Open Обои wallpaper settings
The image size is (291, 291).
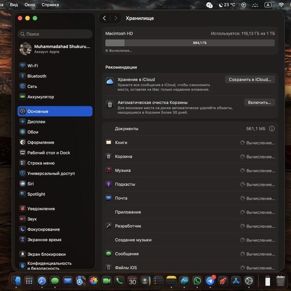(x=55, y=132)
